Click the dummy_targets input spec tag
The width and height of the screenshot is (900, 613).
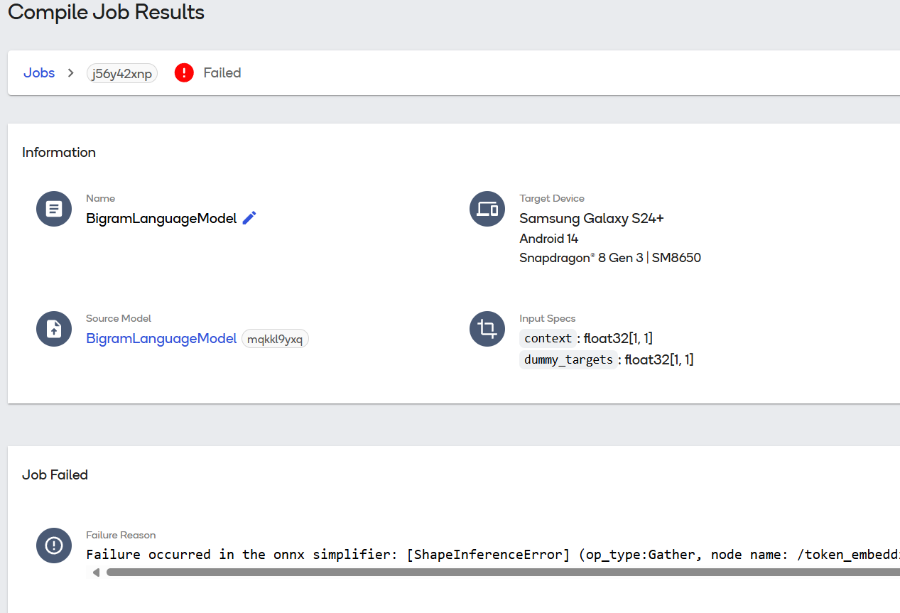pyautogui.click(x=568, y=360)
